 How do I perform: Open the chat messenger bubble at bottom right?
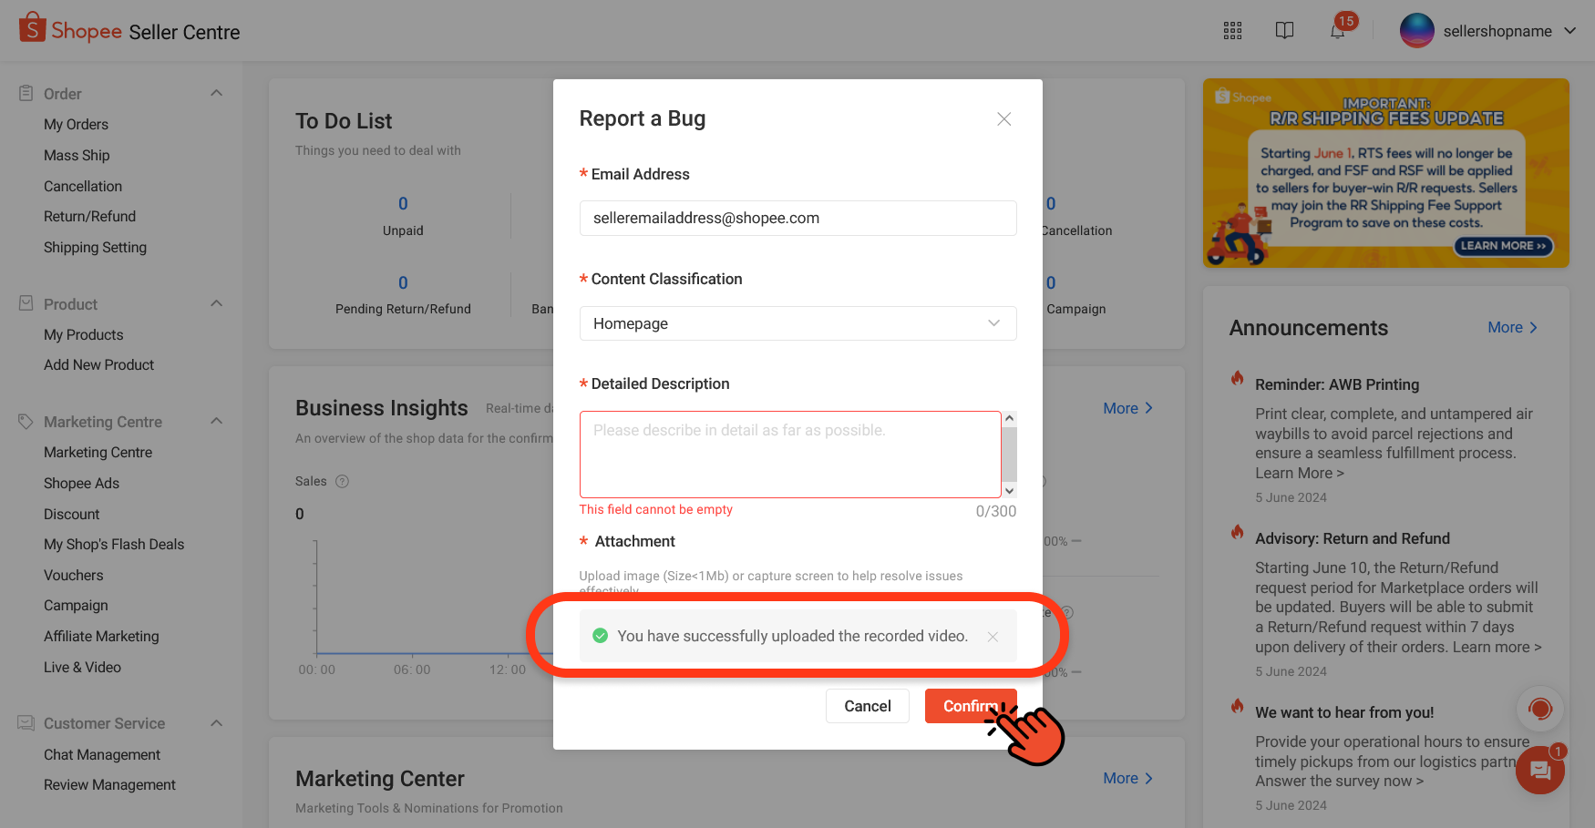(1540, 770)
